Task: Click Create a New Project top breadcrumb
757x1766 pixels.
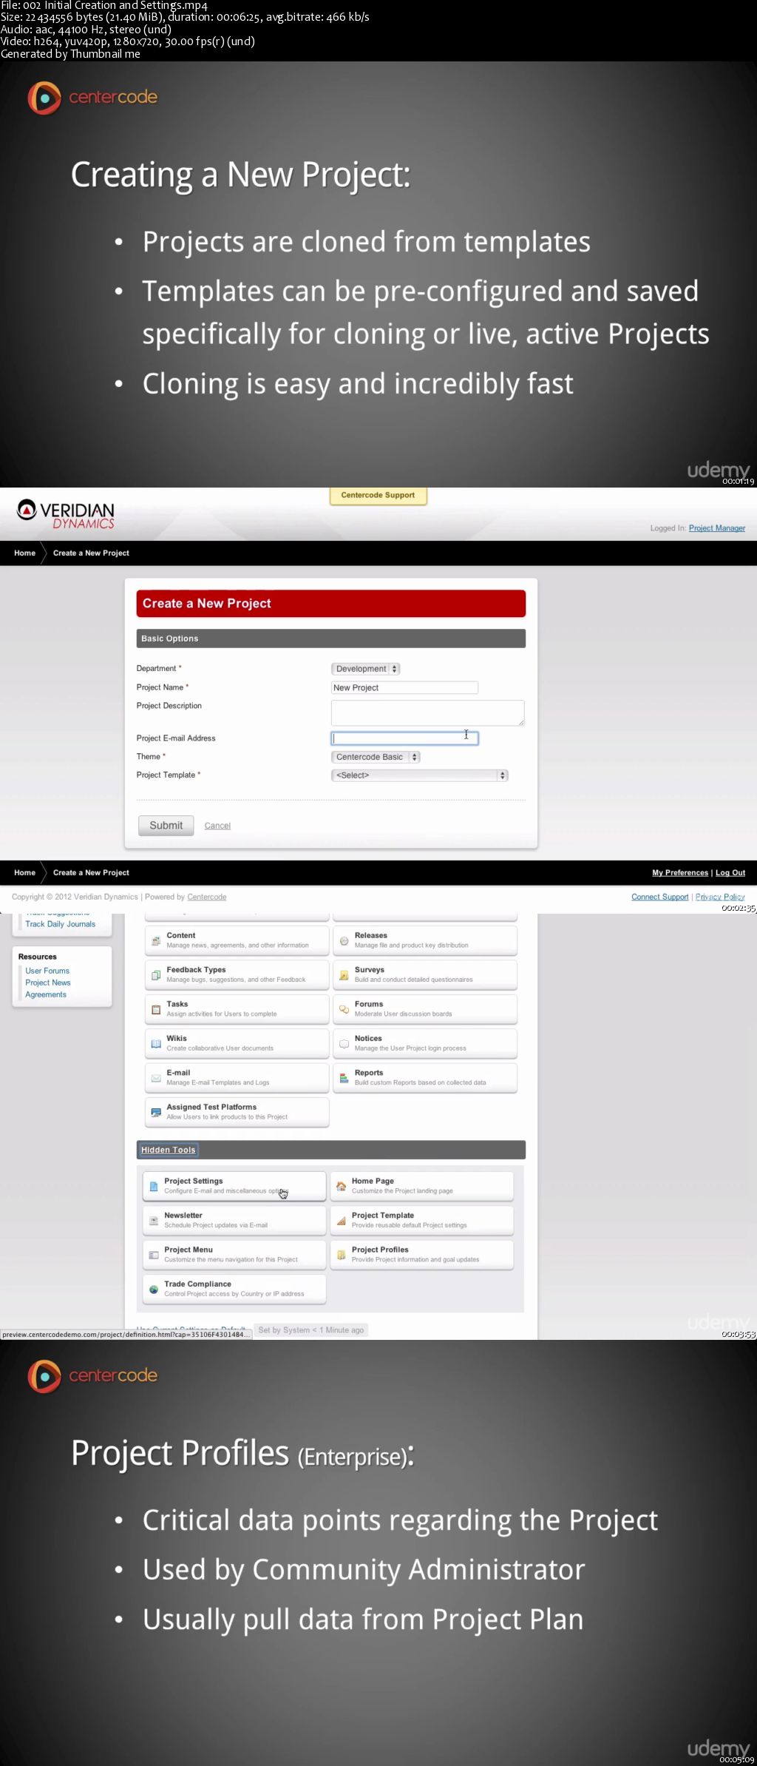Action: coord(91,553)
